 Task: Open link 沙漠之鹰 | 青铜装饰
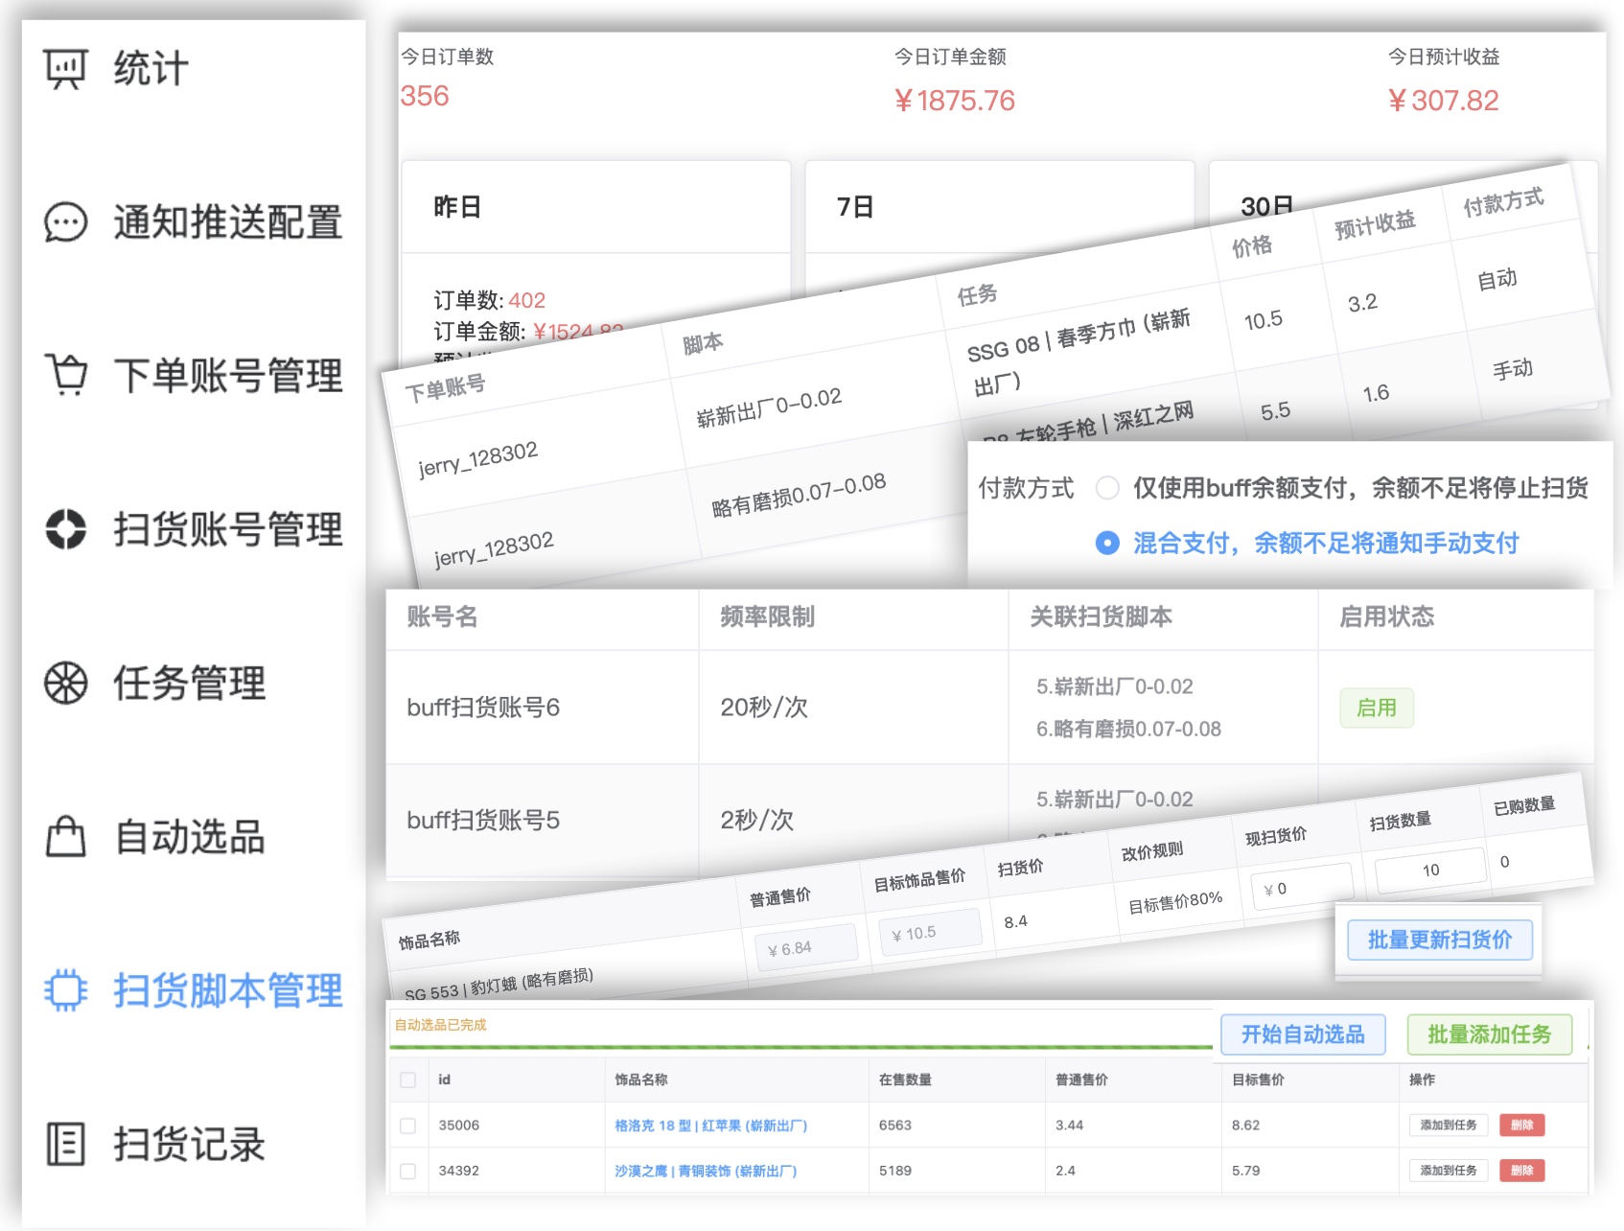(706, 1171)
